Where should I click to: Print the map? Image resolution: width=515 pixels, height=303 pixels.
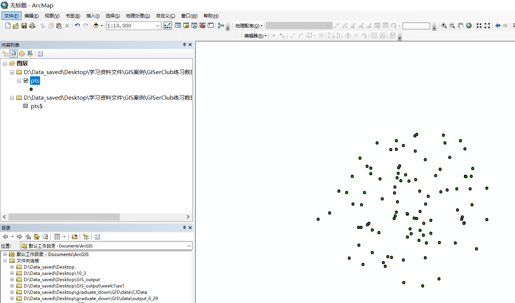pos(32,26)
